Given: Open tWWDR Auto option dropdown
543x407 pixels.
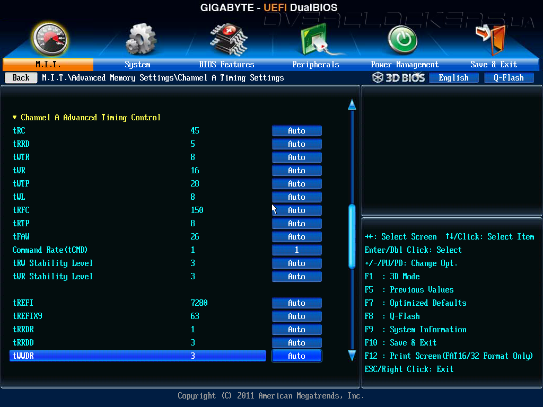Looking at the screenshot, I should click(297, 356).
